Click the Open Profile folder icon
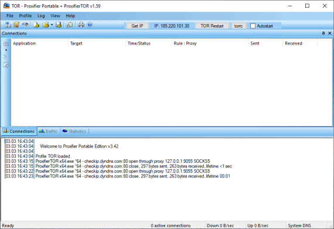334x229 pixels. pos(45,25)
